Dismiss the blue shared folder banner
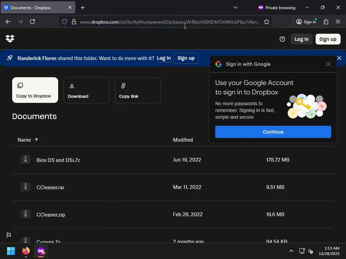 [x=339, y=58]
